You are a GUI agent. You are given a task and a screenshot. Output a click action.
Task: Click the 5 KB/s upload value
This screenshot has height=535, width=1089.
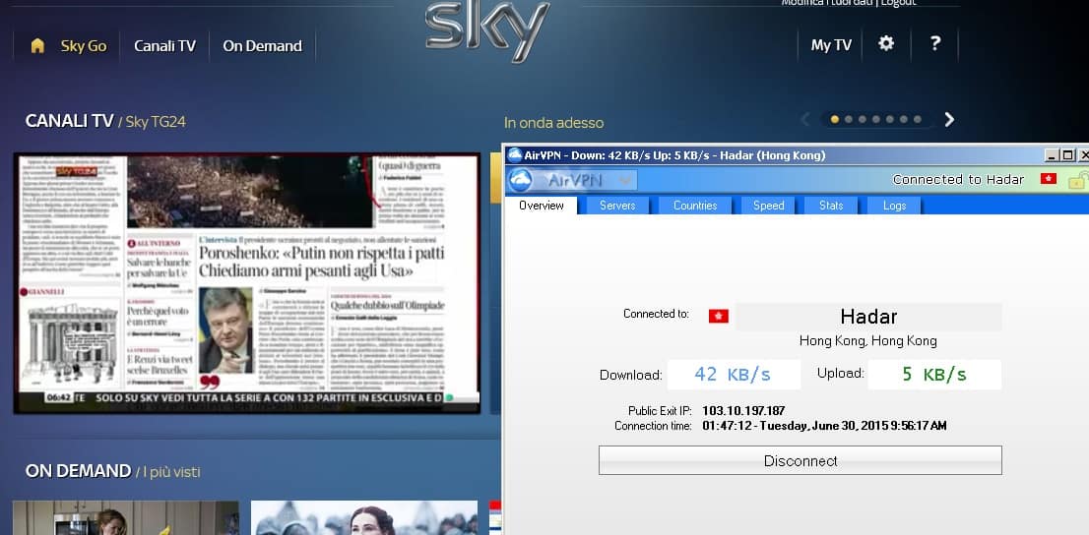[934, 374]
